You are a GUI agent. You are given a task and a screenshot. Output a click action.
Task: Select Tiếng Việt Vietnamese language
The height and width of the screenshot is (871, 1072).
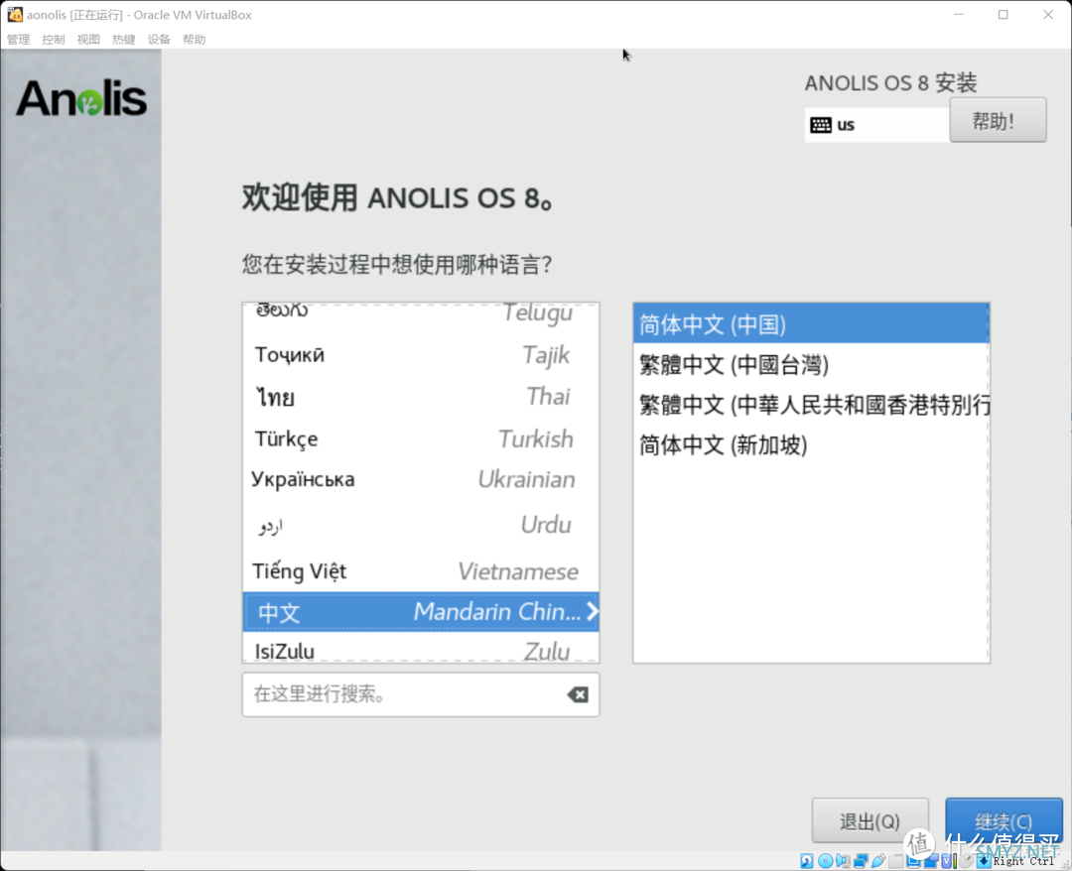(421, 570)
